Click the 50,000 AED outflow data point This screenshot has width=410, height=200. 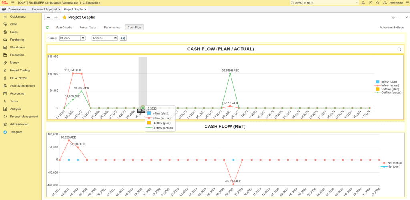click(x=82, y=91)
